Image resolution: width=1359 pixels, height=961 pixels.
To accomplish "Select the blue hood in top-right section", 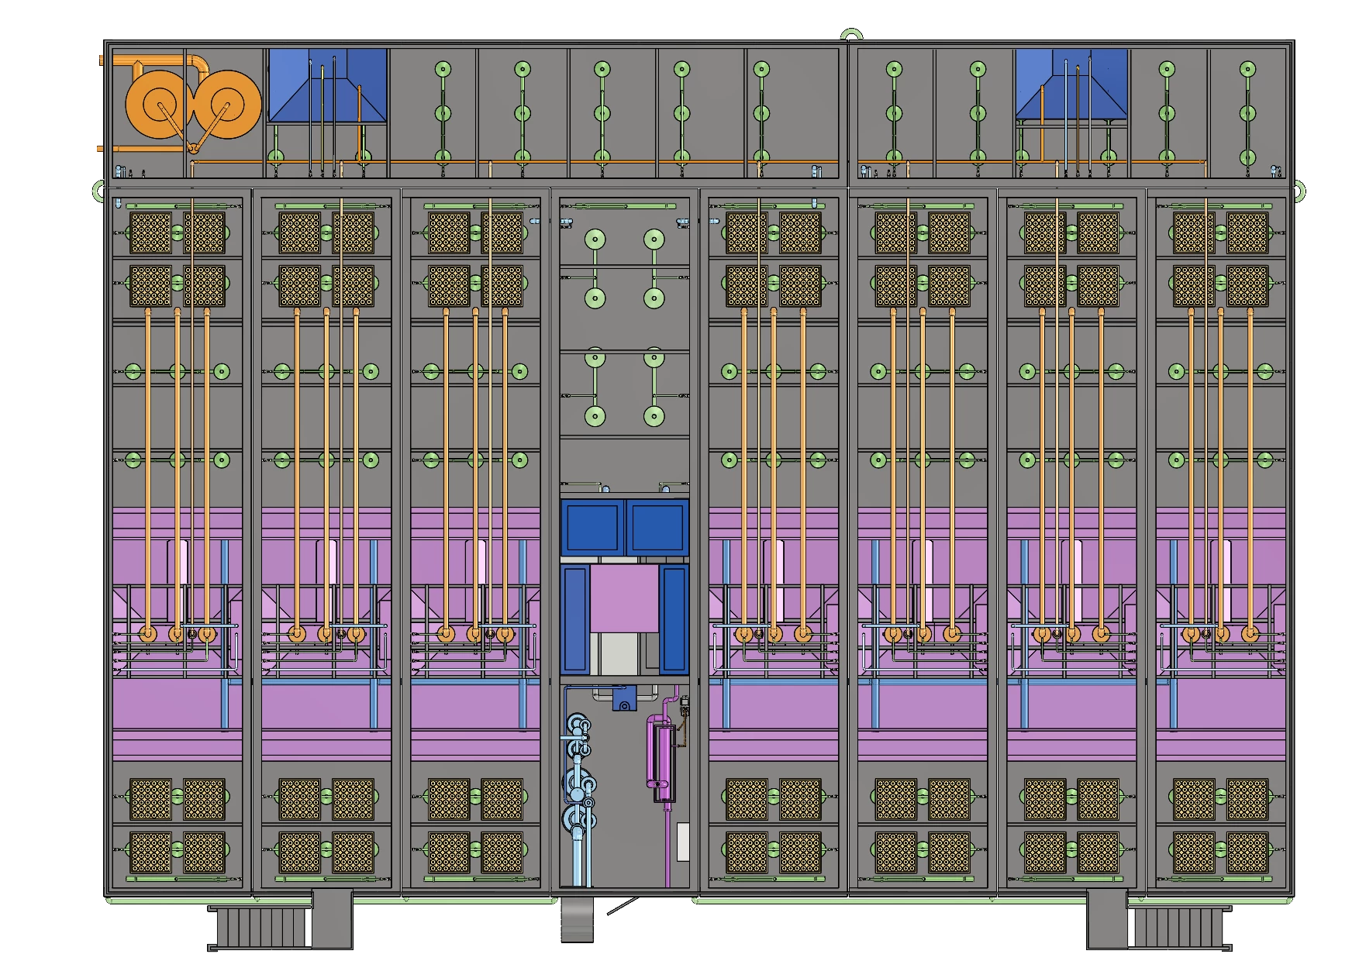I will pos(1071,84).
